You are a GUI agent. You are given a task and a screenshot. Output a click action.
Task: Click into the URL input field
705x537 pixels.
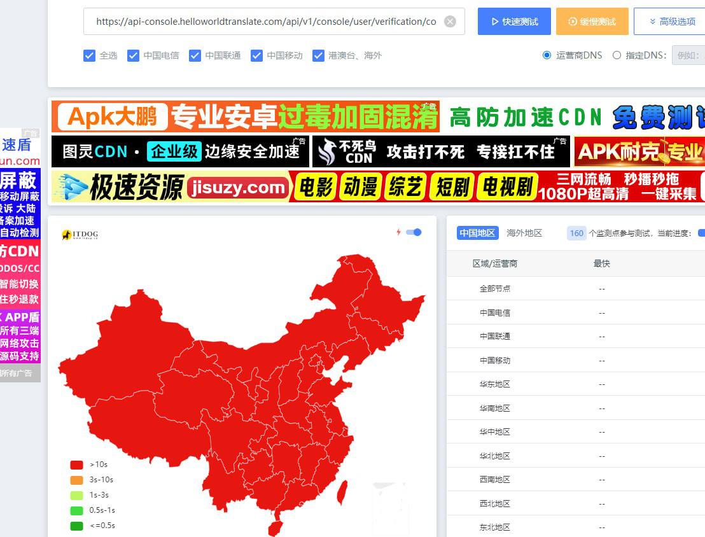click(x=266, y=22)
